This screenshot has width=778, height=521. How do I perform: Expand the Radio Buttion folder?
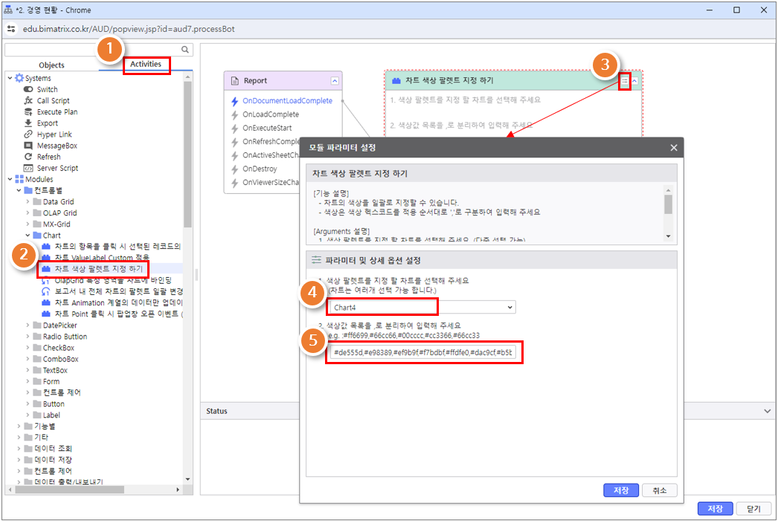[x=28, y=337]
